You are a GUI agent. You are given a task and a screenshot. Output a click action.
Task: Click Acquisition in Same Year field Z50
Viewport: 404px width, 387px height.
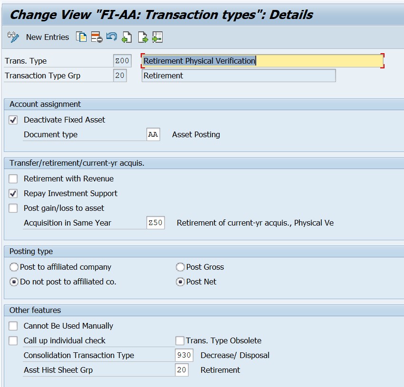coord(155,223)
